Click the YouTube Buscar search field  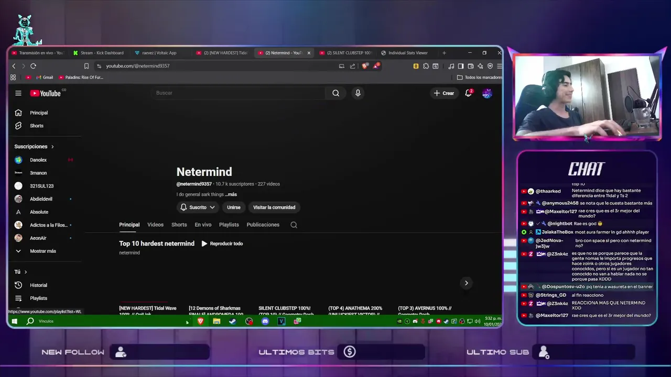[x=239, y=93]
